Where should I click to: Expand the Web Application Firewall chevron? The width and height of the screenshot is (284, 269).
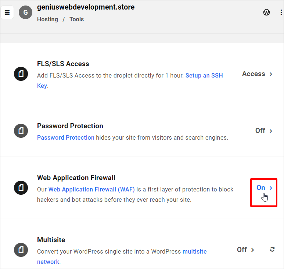click(x=271, y=188)
